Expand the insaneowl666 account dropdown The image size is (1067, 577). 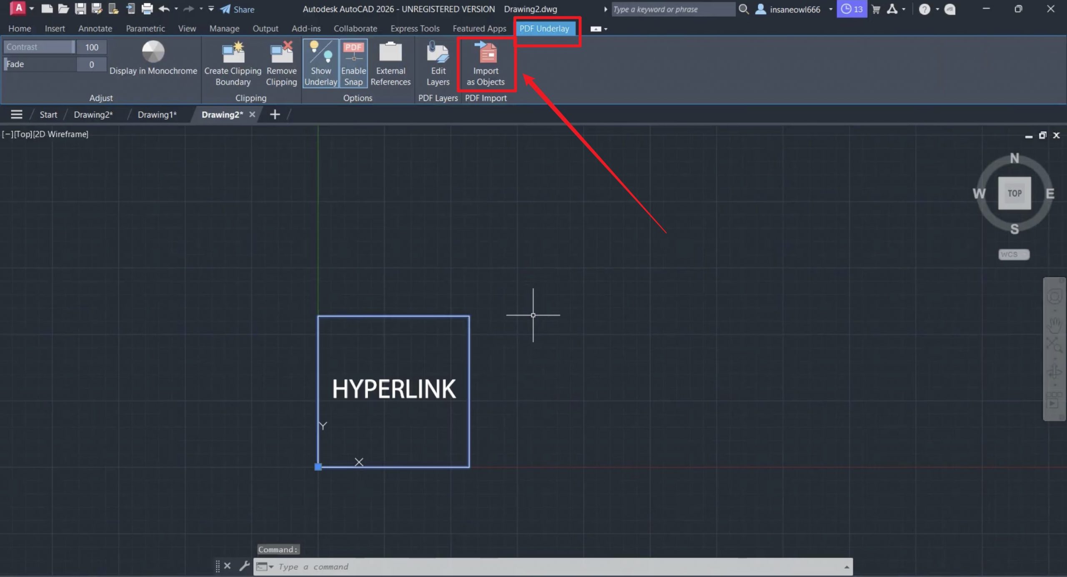click(831, 9)
